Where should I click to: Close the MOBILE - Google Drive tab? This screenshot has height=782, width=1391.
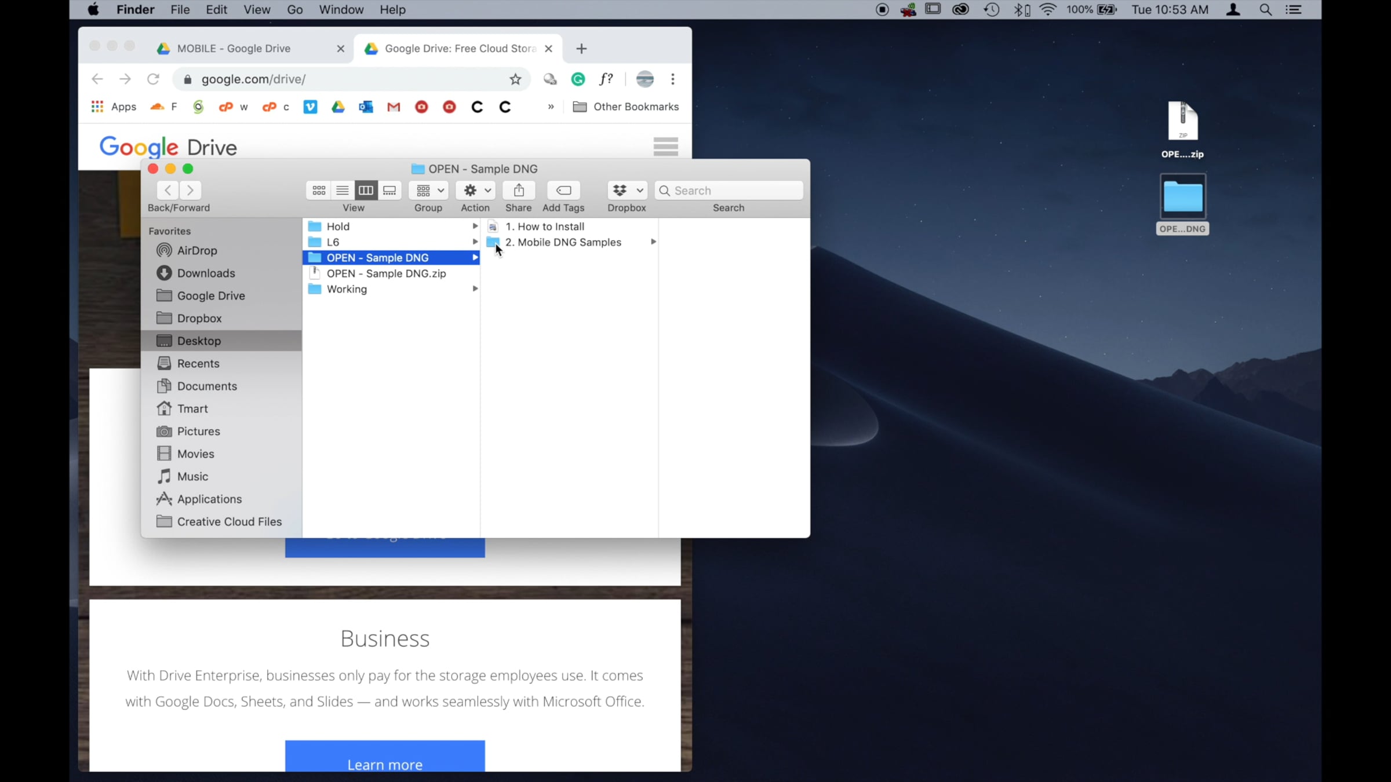click(341, 49)
